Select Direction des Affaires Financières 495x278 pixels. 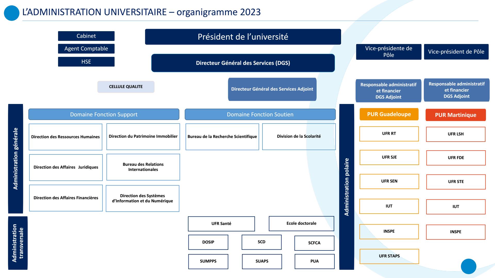point(66,198)
